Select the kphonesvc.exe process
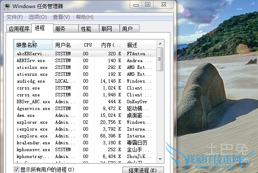258x173 pixels. (x=85, y=150)
